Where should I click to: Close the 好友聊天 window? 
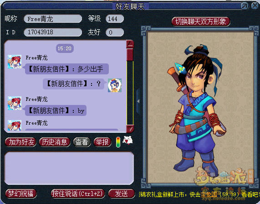[255, 6]
